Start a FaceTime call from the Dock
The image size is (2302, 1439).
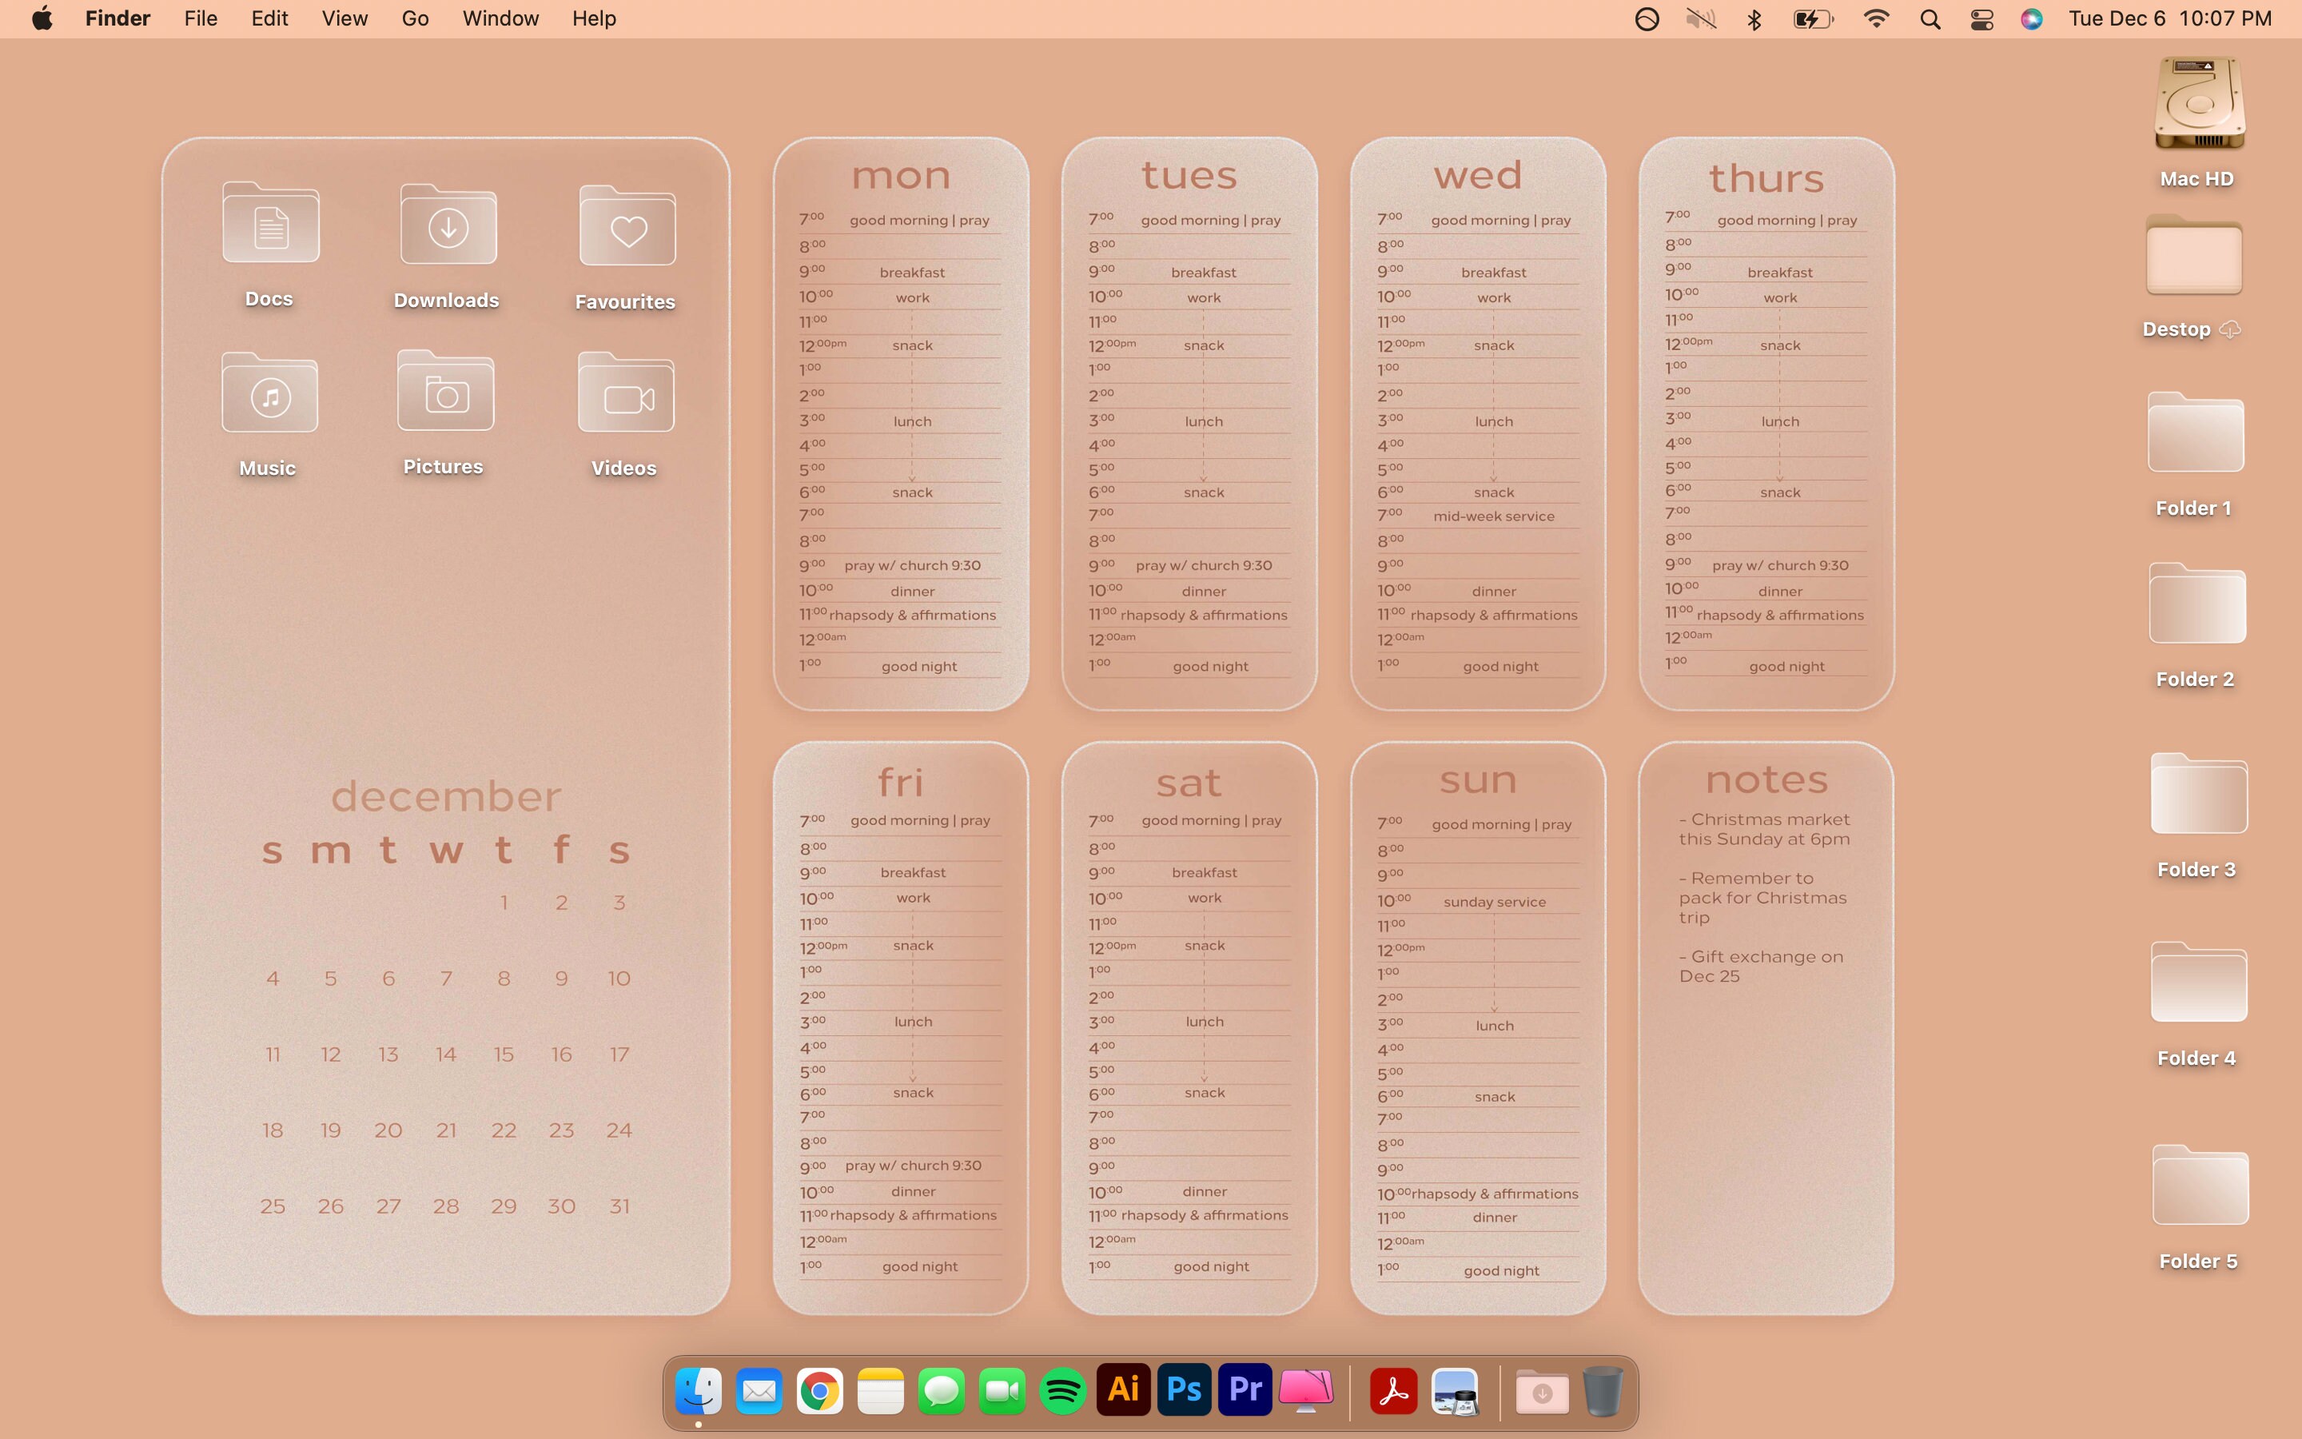[x=1002, y=1389]
